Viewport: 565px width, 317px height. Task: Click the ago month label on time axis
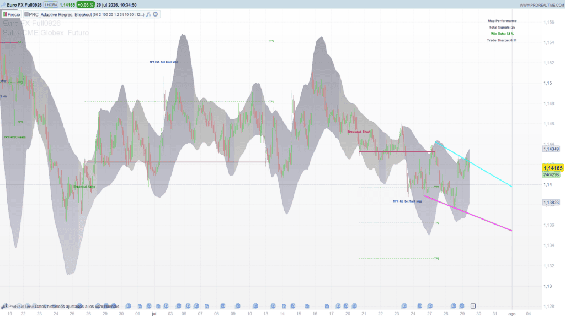pyautogui.click(x=511, y=314)
